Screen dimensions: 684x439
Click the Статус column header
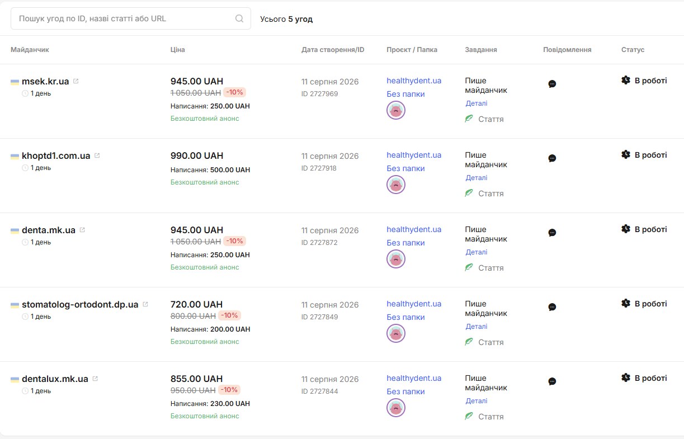[x=633, y=50]
